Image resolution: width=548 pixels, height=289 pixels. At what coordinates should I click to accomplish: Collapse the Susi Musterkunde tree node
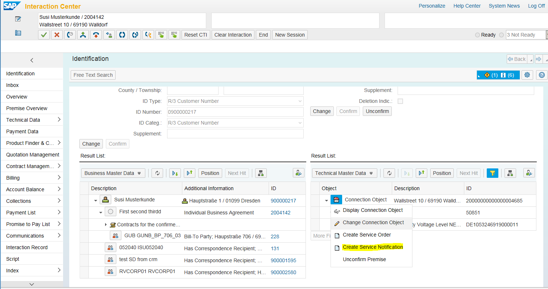pyautogui.click(x=96, y=200)
